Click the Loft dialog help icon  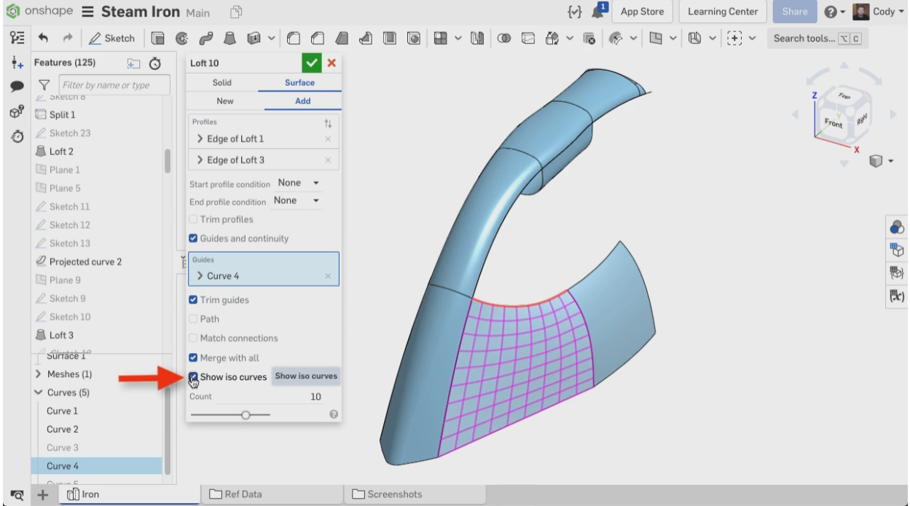pos(334,414)
